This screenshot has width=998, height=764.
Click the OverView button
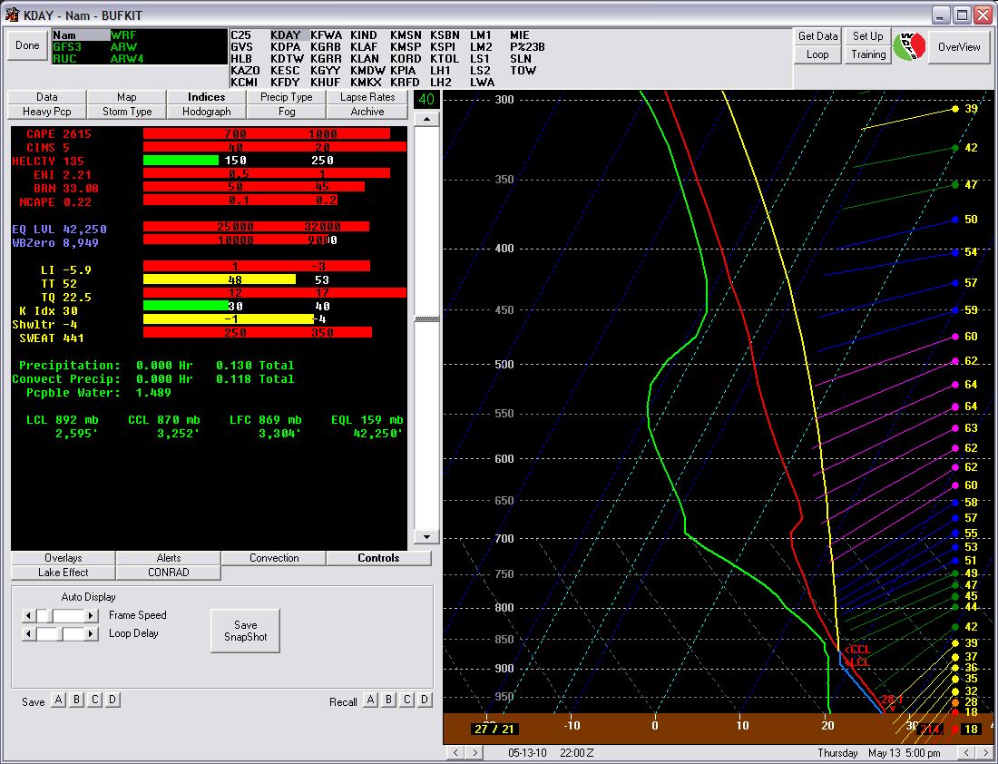click(x=959, y=47)
